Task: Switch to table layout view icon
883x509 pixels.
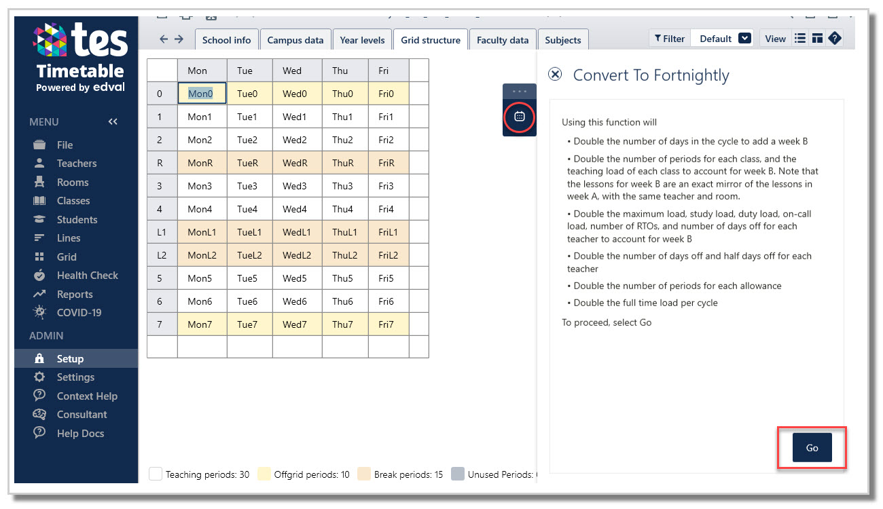Action: pyautogui.click(x=817, y=39)
